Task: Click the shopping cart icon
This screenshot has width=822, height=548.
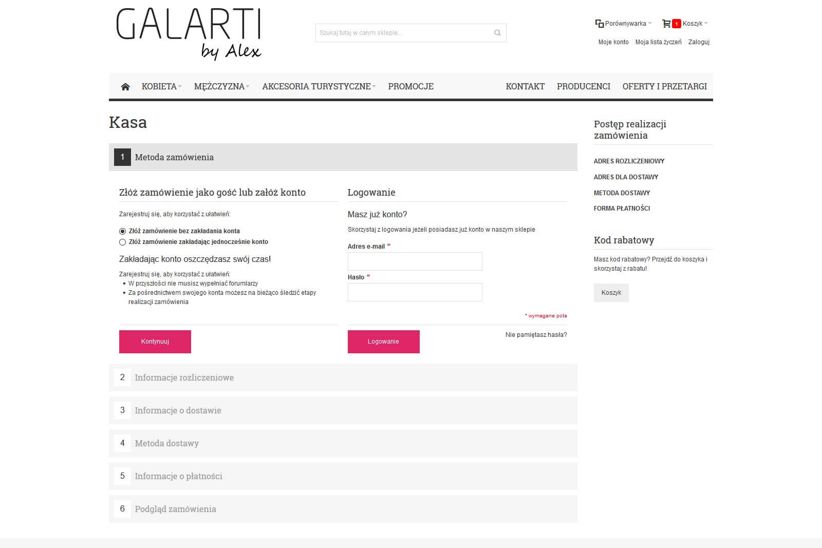Action: tap(666, 24)
